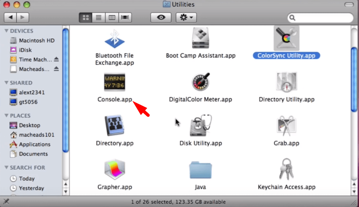This screenshot has height=207, width=359.
Task: Eject the Time Machine drive
Action: pyautogui.click(x=56, y=59)
